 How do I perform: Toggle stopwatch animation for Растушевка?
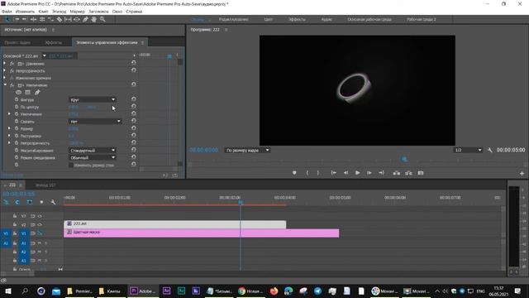point(17,136)
